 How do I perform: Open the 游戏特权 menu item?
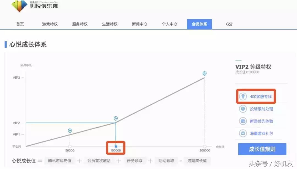pos(50,24)
